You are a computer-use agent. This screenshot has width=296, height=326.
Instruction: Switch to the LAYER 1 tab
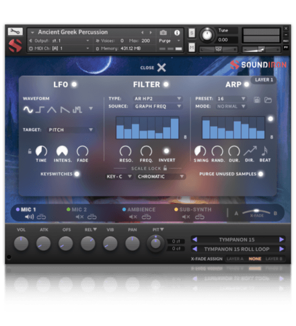[264, 80]
